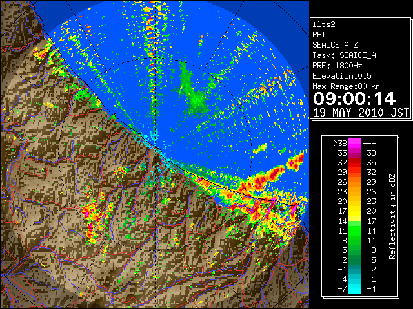413x309 pixels.
Task: Click the "PPI" scan type text
Action: coord(319,35)
